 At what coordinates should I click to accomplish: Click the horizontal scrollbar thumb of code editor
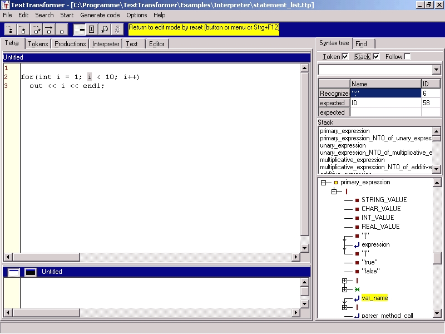(47, 257)
